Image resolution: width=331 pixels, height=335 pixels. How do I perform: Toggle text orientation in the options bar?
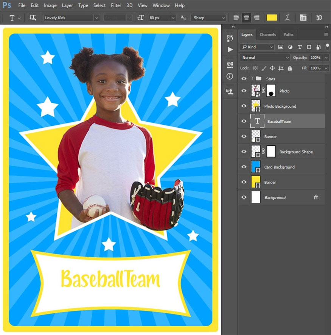[33, 18]
